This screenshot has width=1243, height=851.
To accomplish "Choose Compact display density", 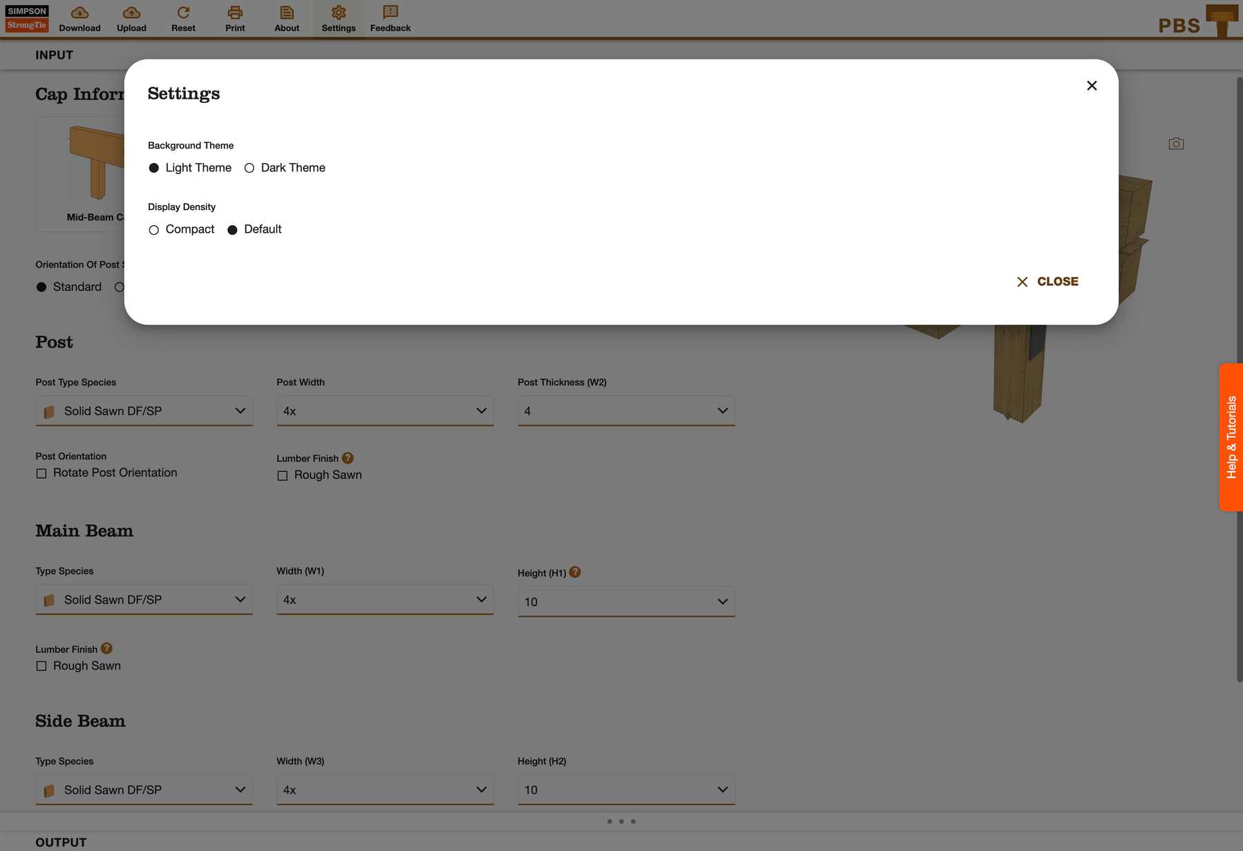I will (154, 230).
